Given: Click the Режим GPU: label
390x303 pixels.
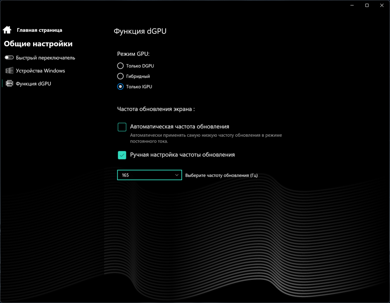Looking at the screenshot, I should (x=133, y=54).
